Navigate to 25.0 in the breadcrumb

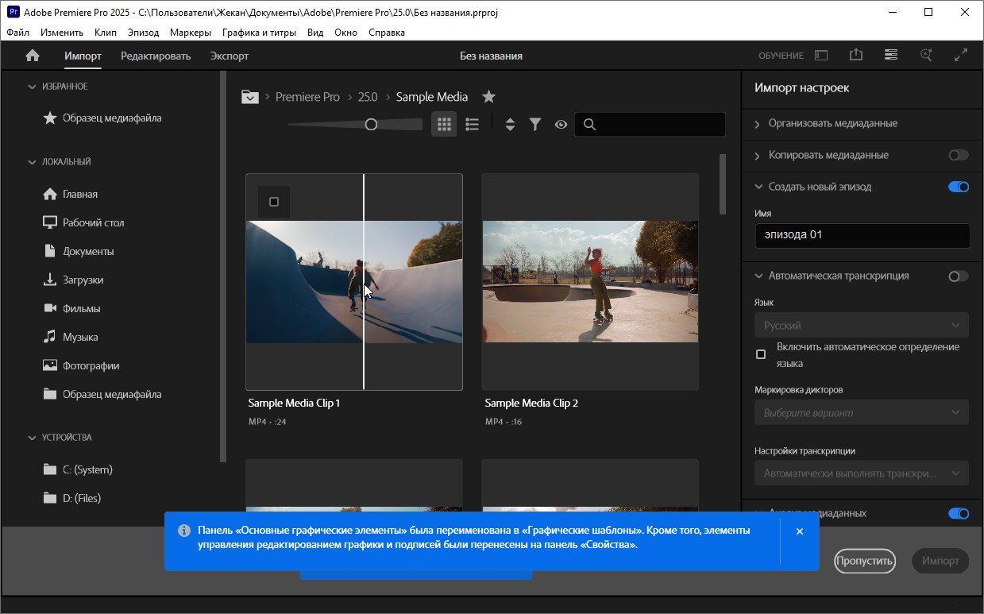pyautogui.click(x=368, y=97)
